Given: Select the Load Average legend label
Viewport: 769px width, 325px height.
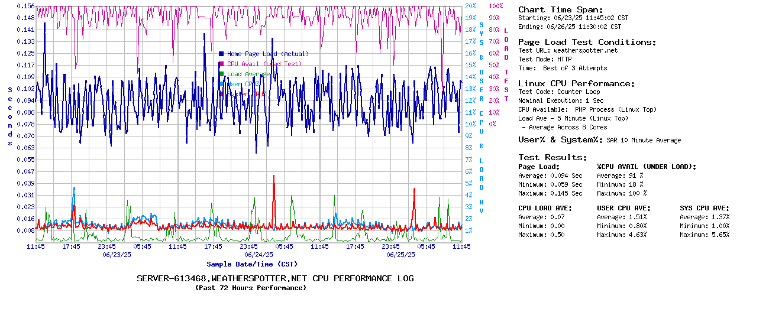Looking at the screenshot, I should click(x=248, y=74).
